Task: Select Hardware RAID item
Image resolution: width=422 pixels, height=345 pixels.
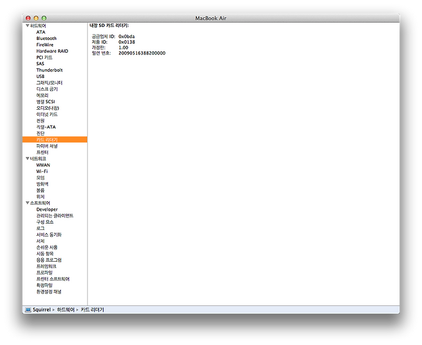Action: coord(52,51)
